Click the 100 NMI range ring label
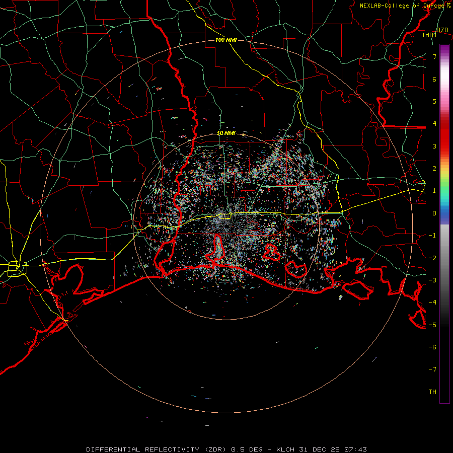The image size is (453, 453). click(226, 40)
